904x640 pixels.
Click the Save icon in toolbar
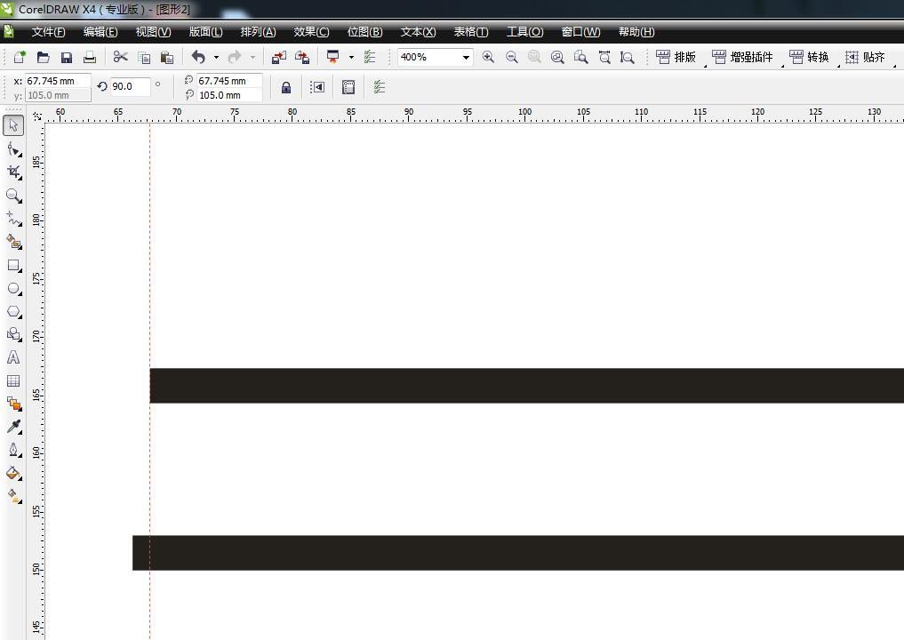[x=67, y=57]
